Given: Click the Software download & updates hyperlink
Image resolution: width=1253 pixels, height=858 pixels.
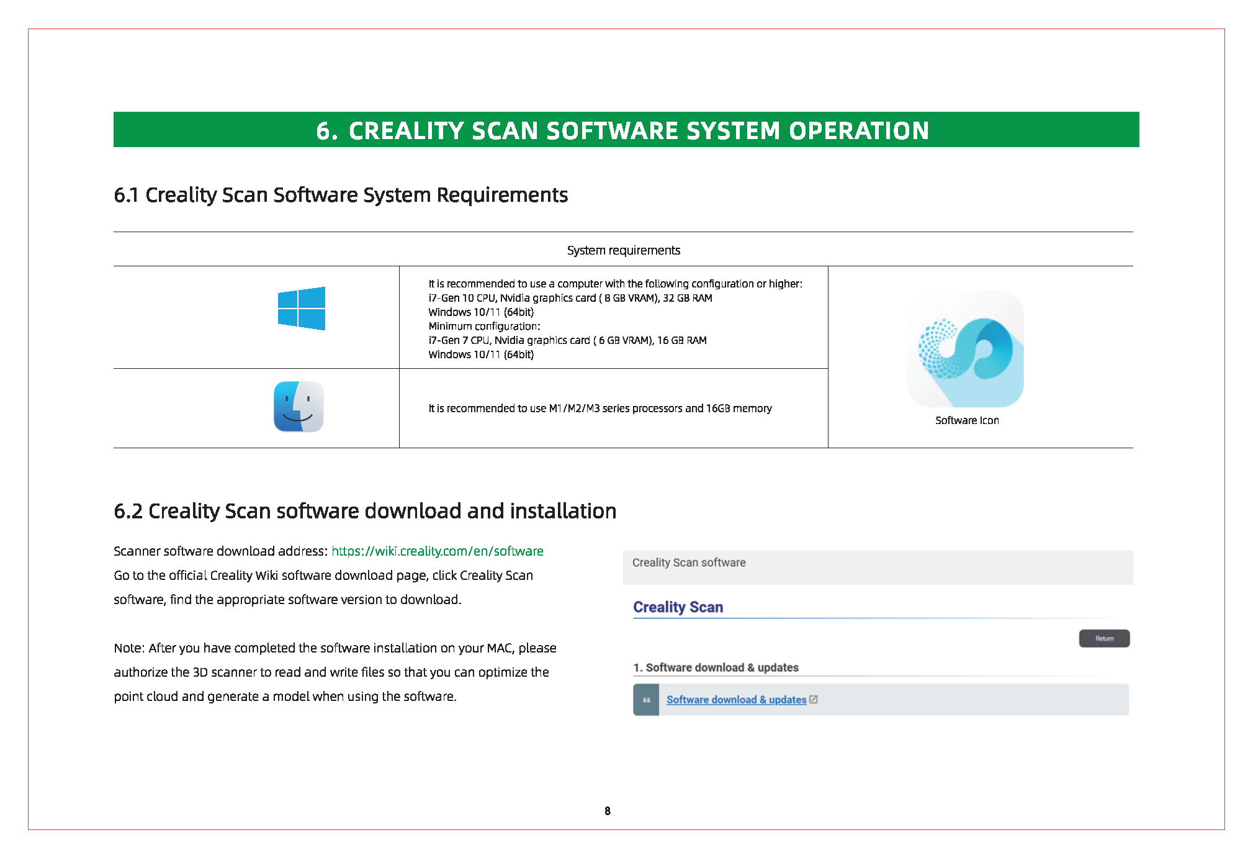Looking at the screenshot, I should 736,700.
